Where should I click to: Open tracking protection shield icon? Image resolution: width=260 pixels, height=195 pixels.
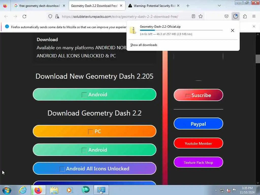[x=50, y=16]
